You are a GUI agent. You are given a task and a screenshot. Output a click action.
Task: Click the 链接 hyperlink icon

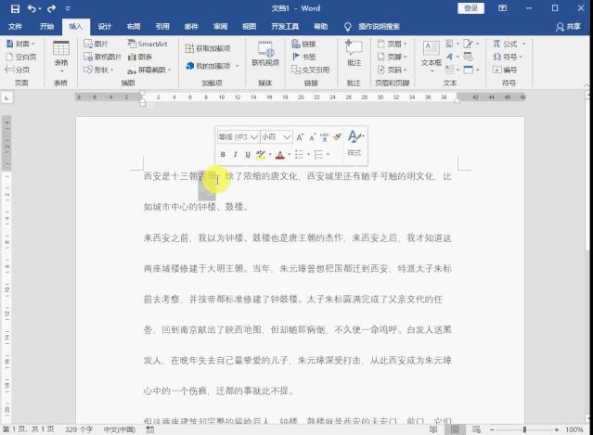click(x=303, y=44)
